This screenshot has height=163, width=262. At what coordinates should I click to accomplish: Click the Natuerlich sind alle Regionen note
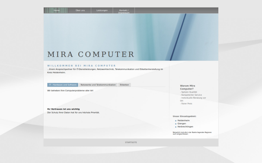tap(192, 133)
